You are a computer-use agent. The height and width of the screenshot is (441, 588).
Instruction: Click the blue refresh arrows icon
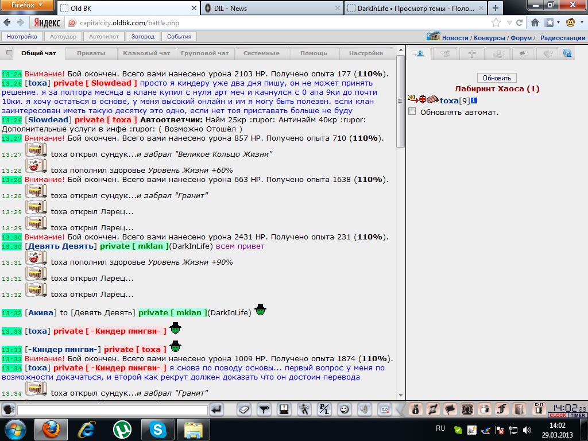pyautogui.click(x=567, y=53)
